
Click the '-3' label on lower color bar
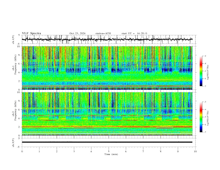point(205,102)
